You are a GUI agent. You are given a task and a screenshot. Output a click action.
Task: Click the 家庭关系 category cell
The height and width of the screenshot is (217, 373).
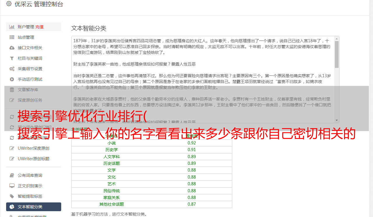[112, 197]
